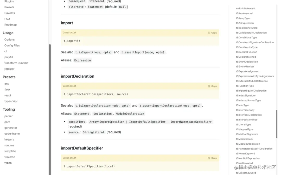Viewport: 281px width, 175px height.
Task: Select the code-frame tooling entry
Action: [12, 133]
